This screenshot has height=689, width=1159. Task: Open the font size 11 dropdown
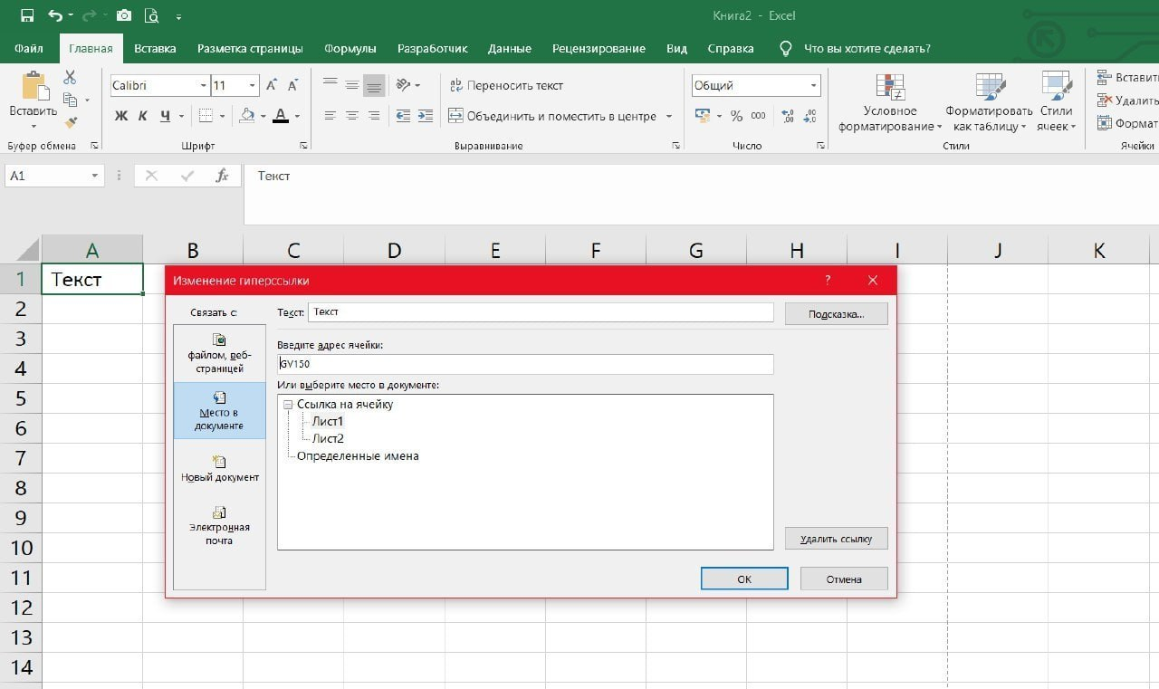tap(253, 85)
